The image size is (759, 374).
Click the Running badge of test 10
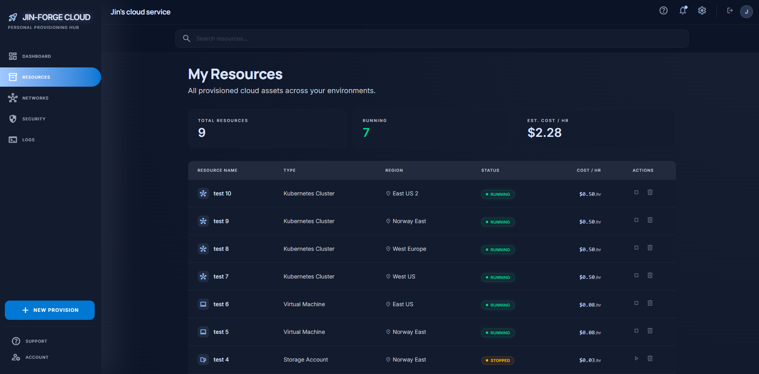(498, 194)
